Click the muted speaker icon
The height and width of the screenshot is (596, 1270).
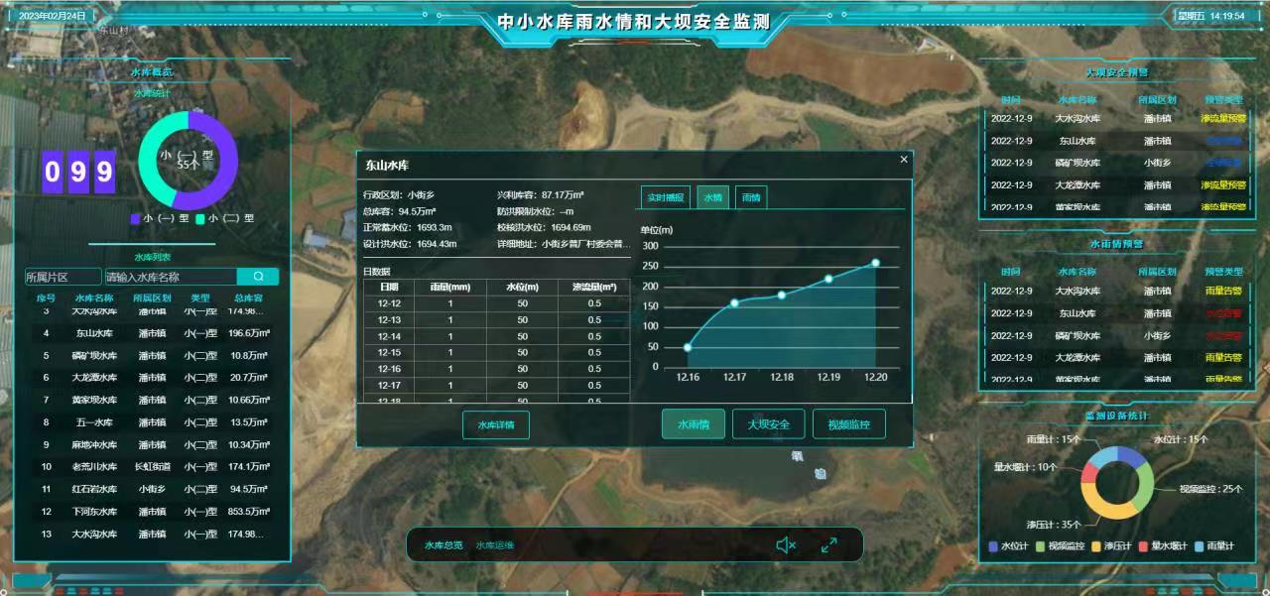tap(786, 544)
